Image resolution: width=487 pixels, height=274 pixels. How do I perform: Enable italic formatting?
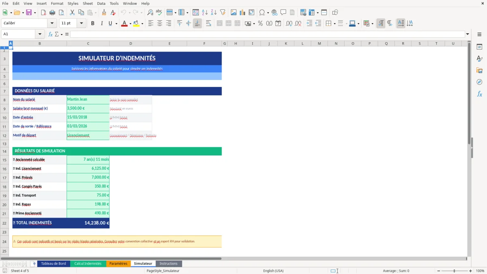(101, 24)
